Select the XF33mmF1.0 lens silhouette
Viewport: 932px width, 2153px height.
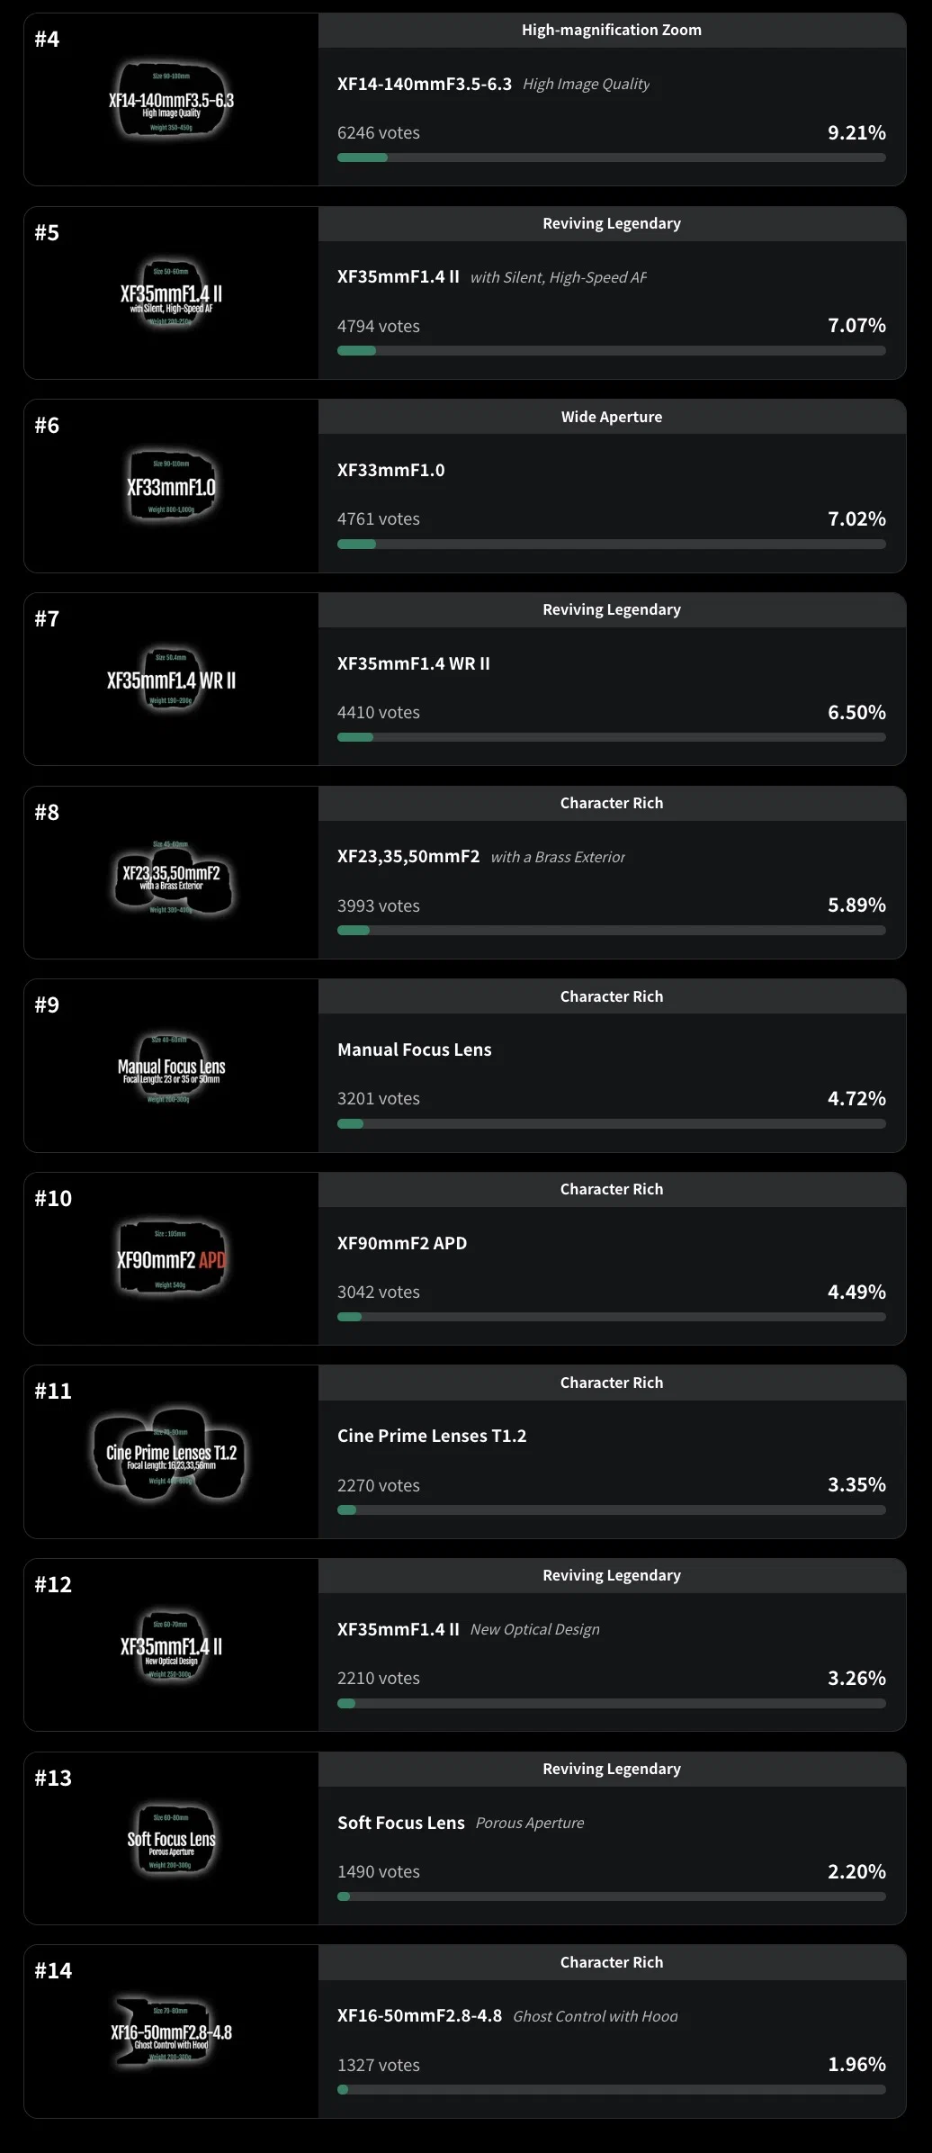click(171, 487)
